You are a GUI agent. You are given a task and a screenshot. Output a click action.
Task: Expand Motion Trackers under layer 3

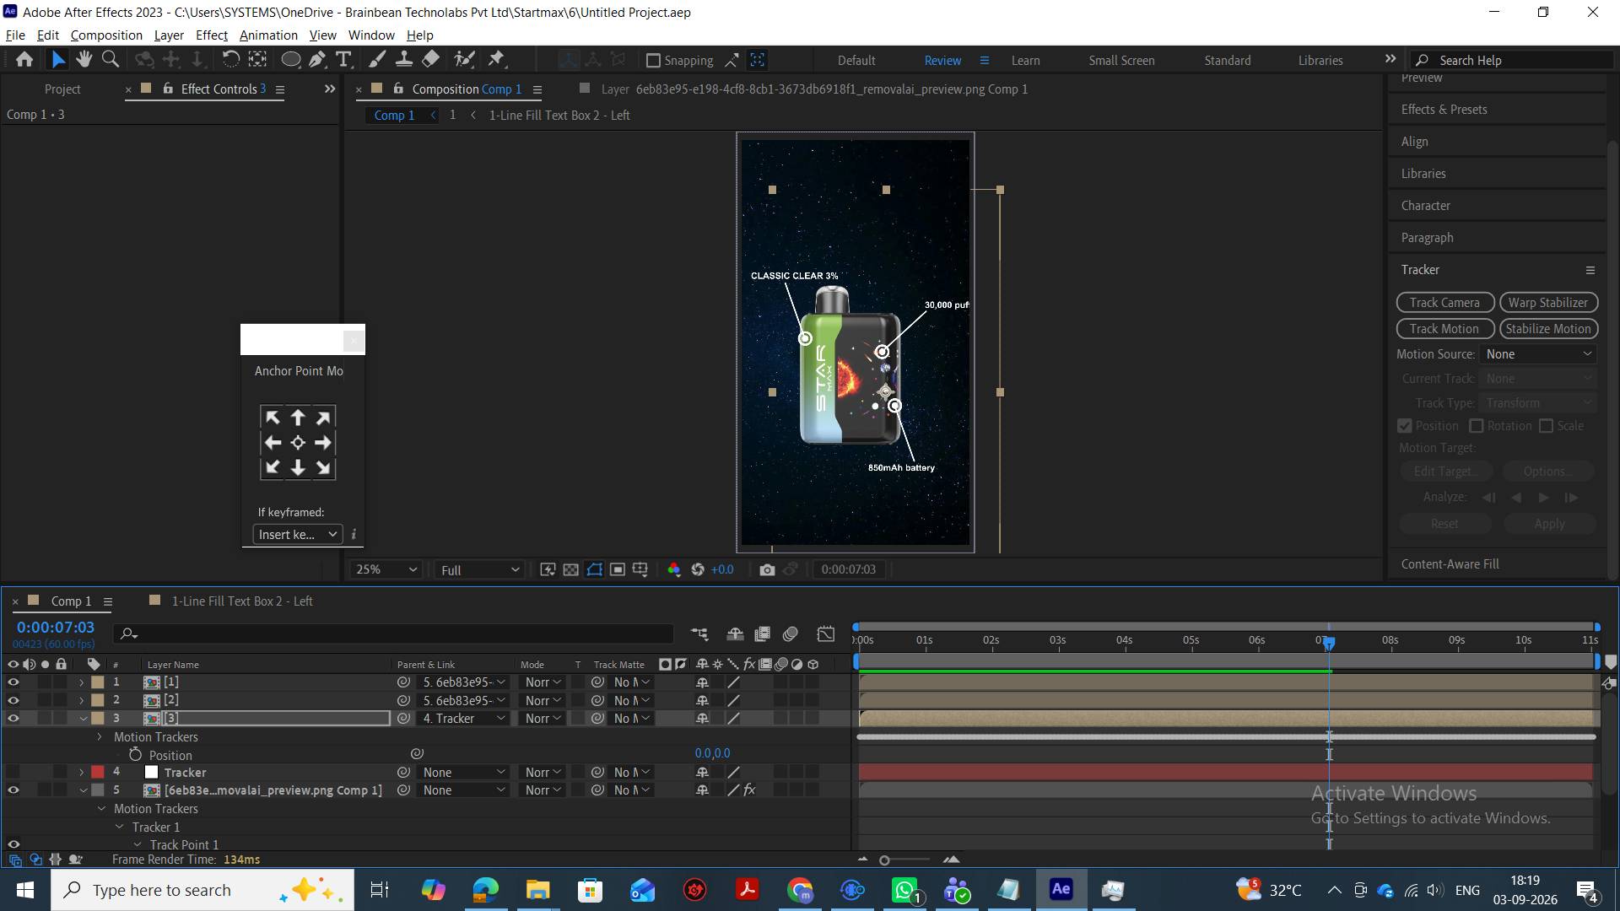pyautogui.click(x=100, y=737)
